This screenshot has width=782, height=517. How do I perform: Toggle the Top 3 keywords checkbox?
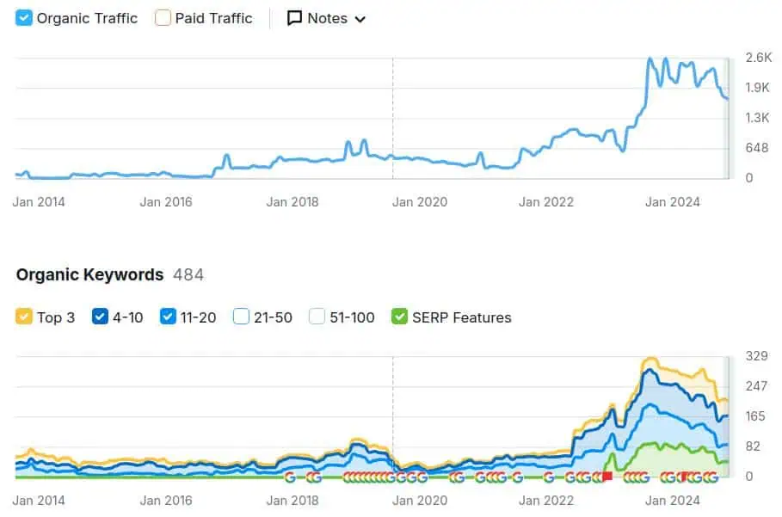tap(24, 317)
